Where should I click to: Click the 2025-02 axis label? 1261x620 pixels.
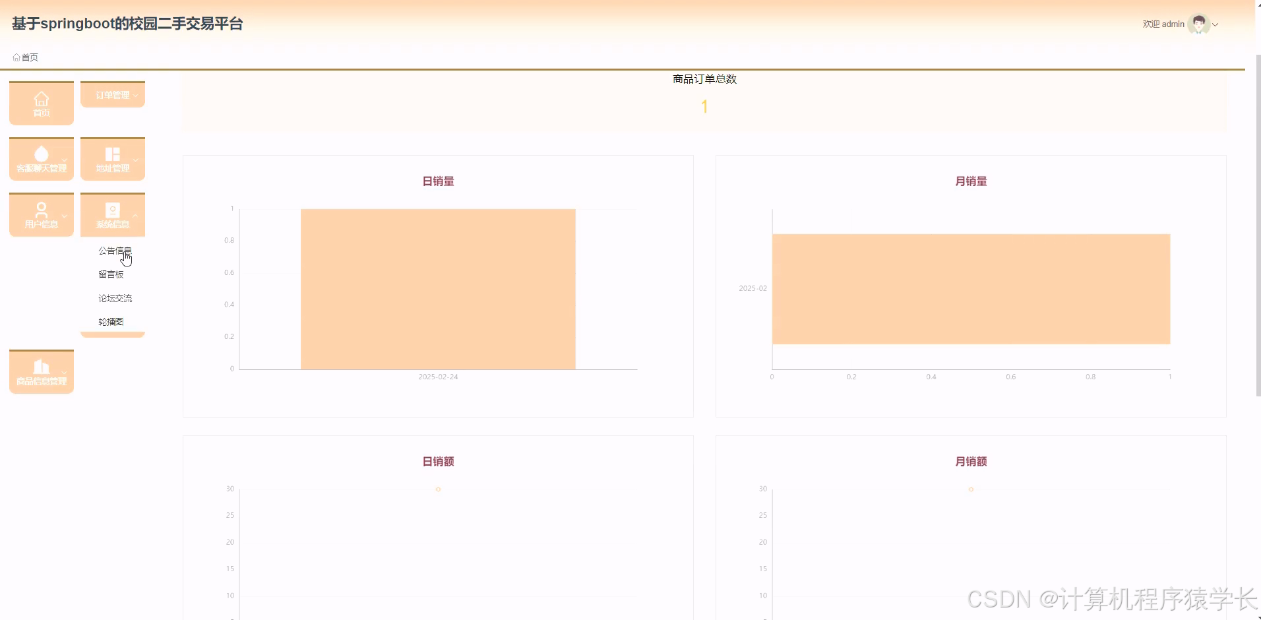[753, 288]
